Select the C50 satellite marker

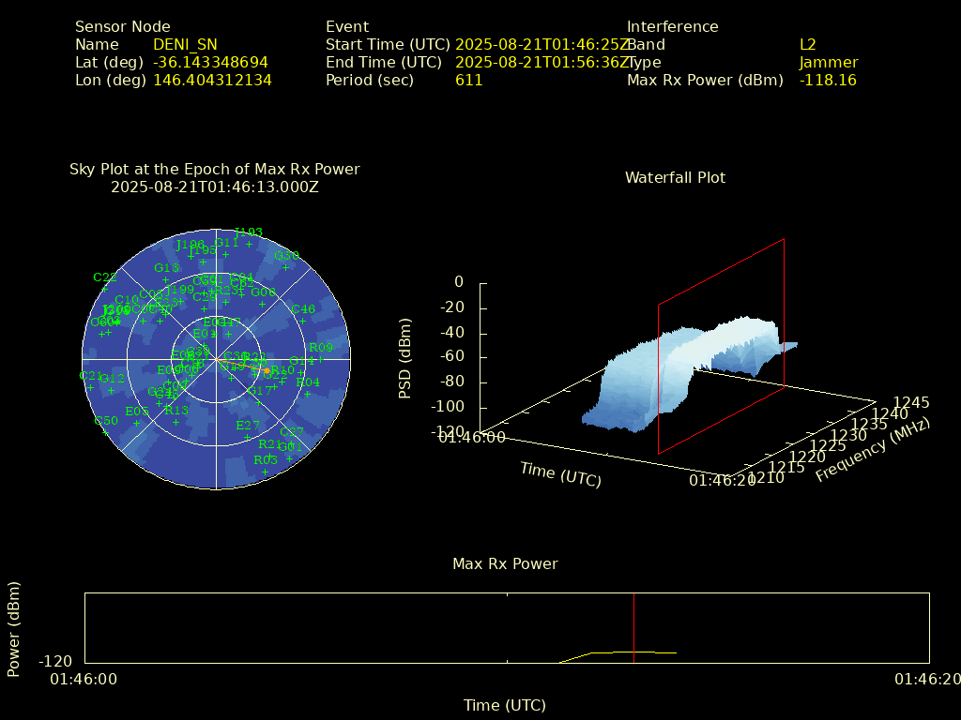click(x=106, y=433)
